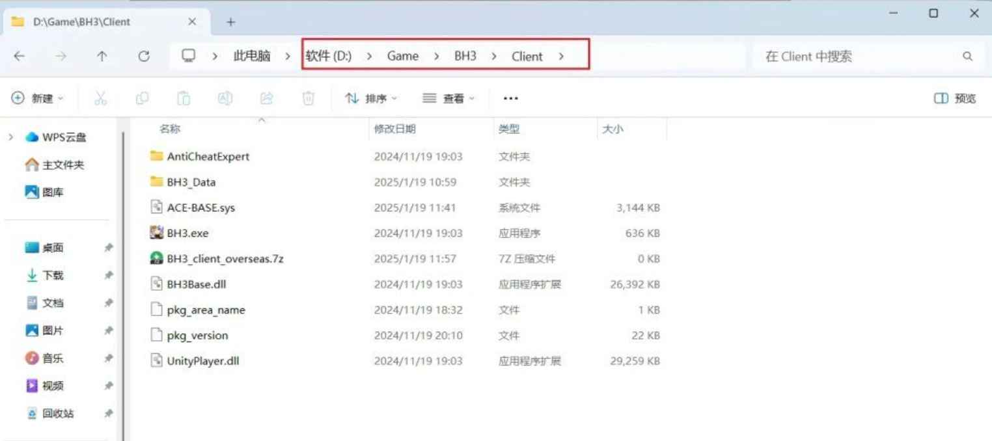Click the Copy icon on the toolbar

pos(142,98)
